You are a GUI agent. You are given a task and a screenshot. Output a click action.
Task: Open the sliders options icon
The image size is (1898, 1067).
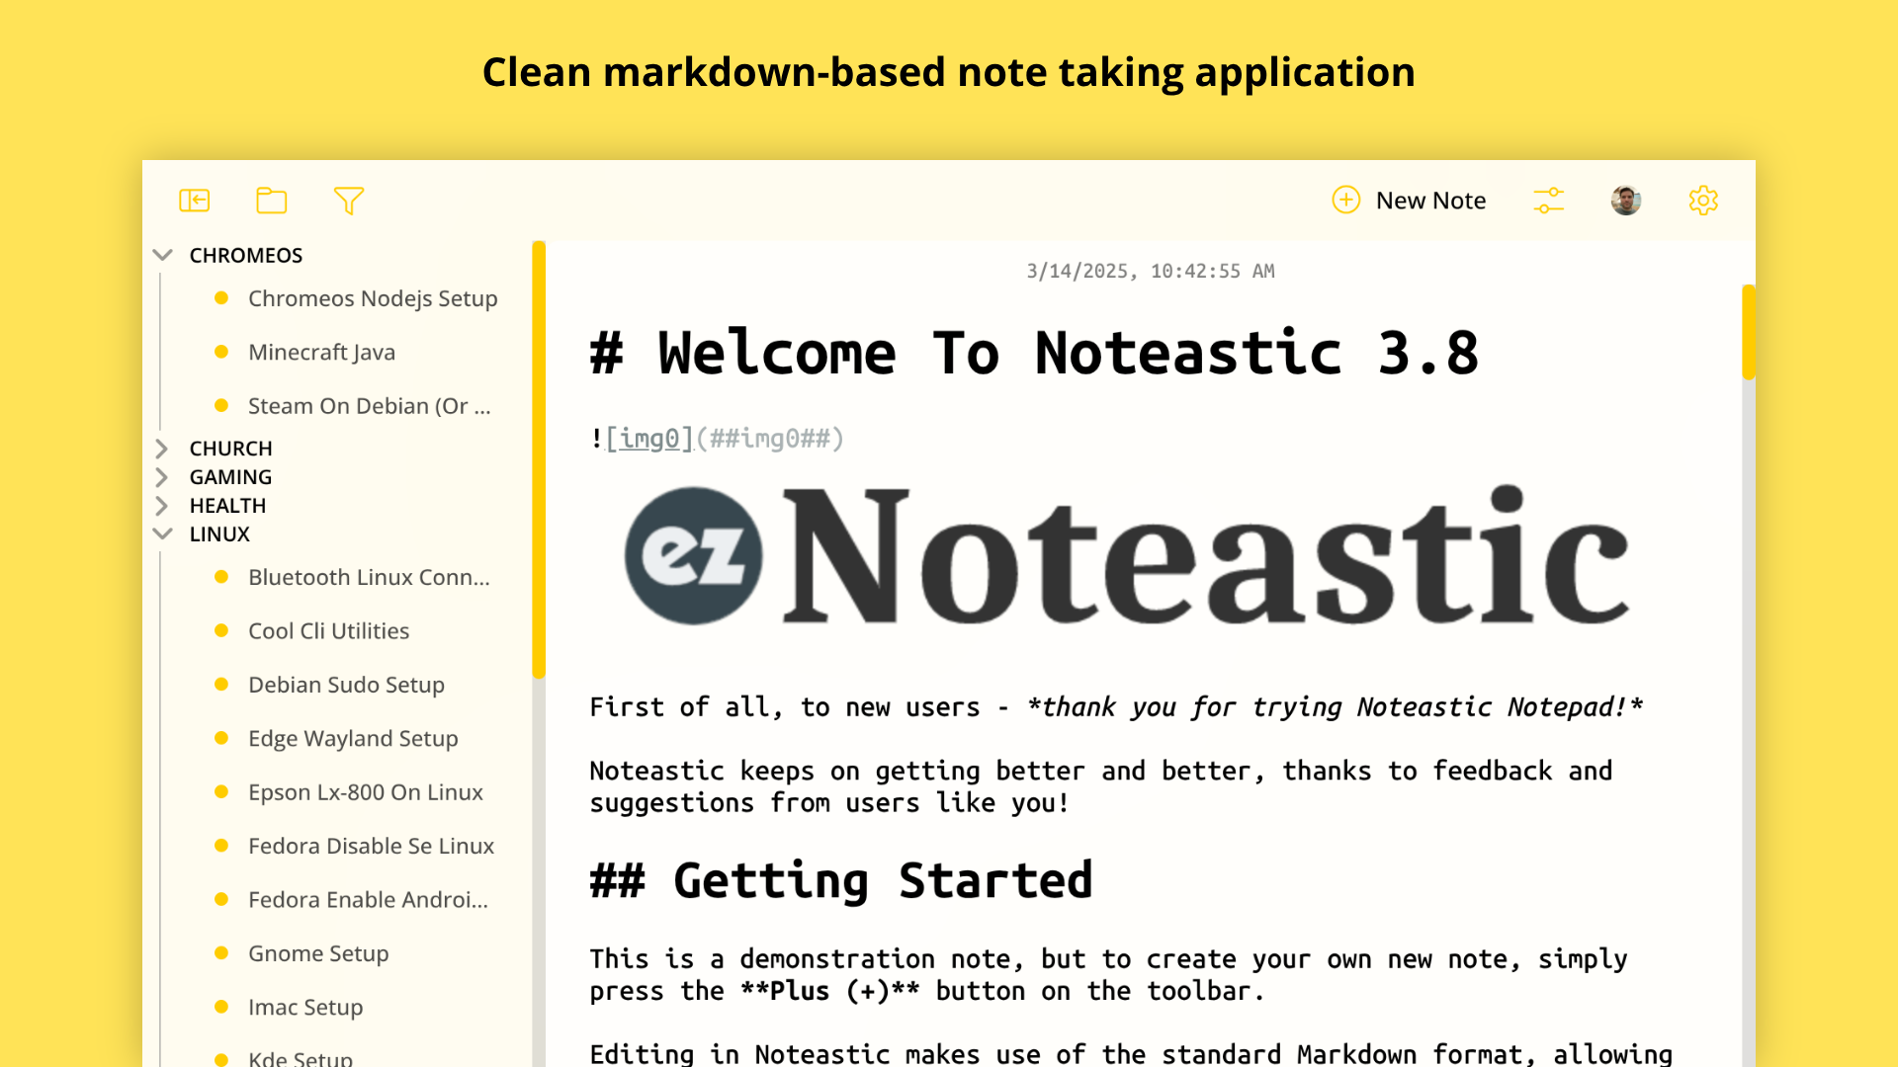pyautogui.click(x=1549, y=201)
